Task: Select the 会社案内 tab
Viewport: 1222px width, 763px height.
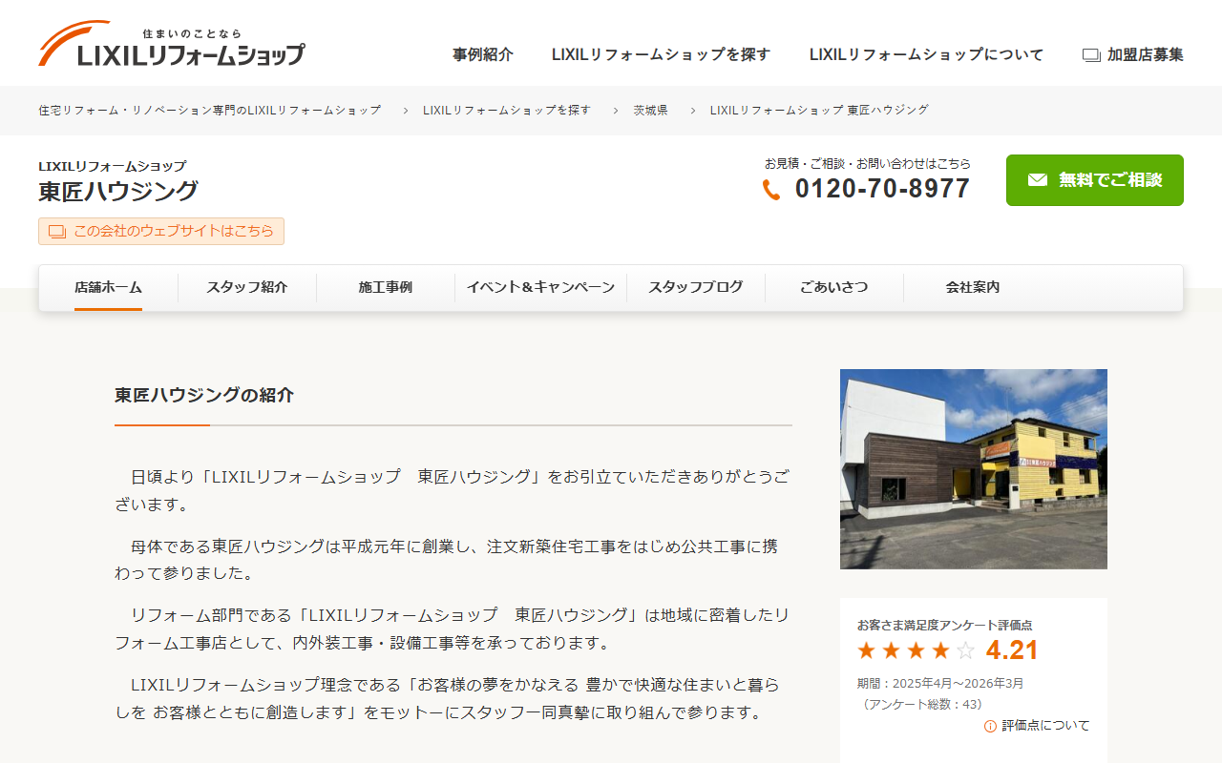Action: click(x=973, y=287)
